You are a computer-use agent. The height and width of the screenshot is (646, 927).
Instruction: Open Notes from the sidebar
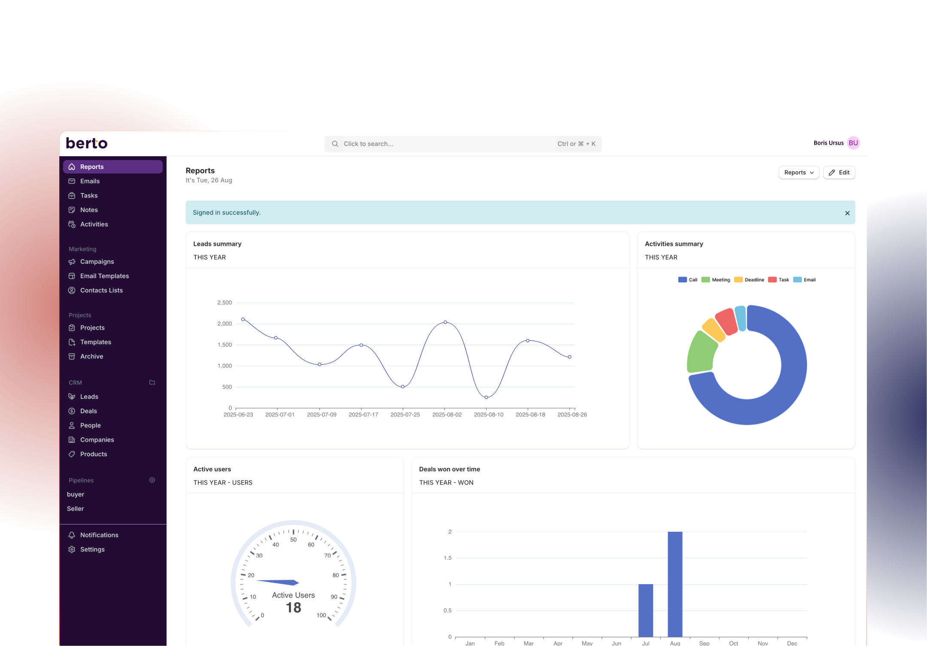click(89, 209)
